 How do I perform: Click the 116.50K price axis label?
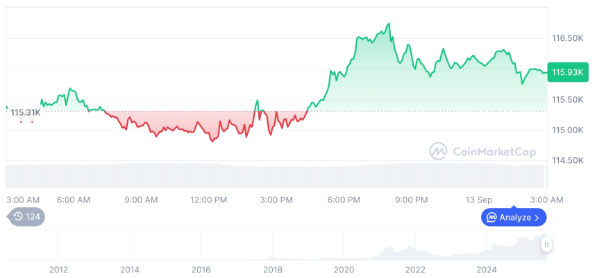tap(566, 38)
